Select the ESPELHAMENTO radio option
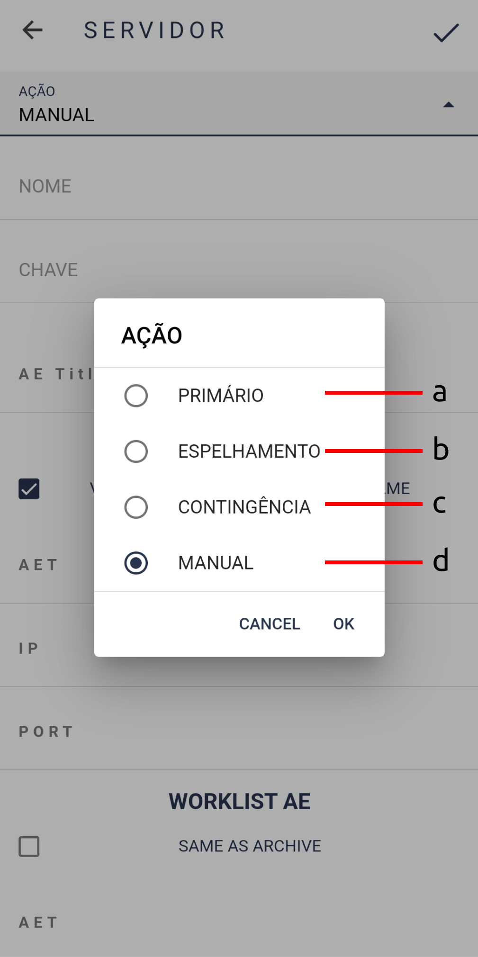 (x=136, y=451)
